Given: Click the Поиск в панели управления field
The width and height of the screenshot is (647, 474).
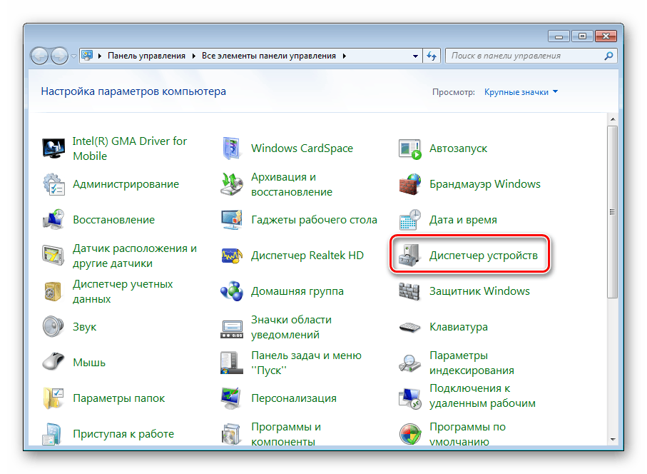Looking at the screenshot, I should point(531,56).
